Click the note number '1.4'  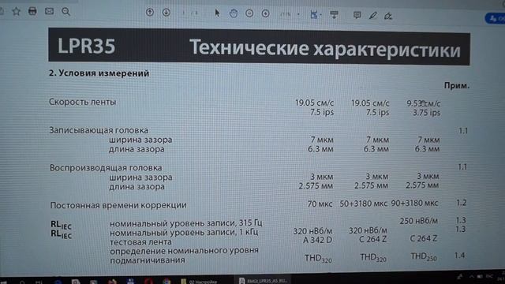[459, 256]
